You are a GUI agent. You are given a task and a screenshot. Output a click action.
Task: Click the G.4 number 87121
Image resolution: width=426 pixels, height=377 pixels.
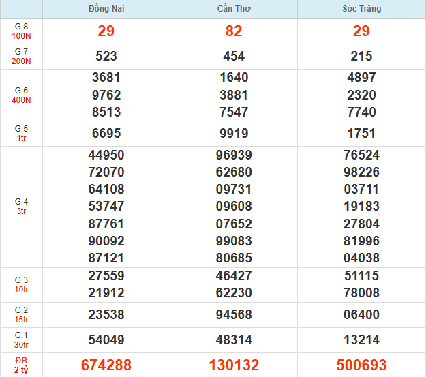pyautogui.click(x=106, y=258)
